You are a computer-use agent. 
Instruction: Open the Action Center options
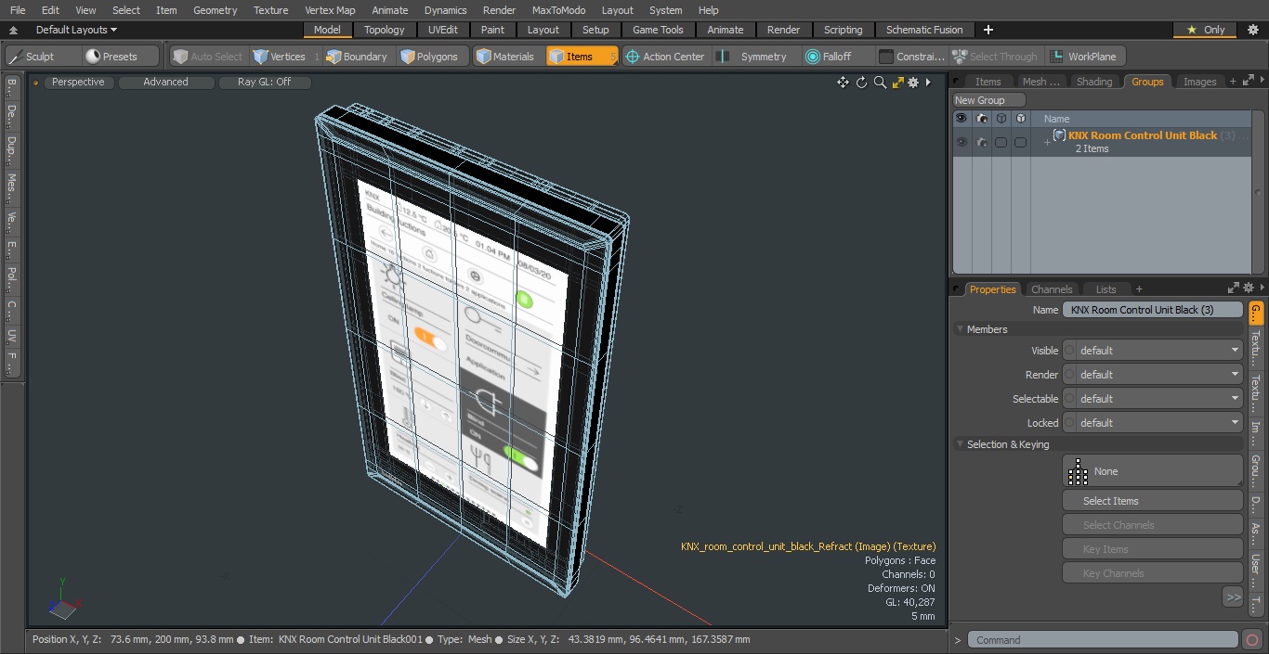[665, 57]
